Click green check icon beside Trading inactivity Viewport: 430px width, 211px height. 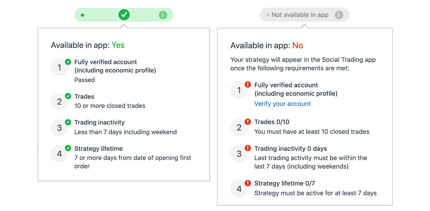pyautogui.click(x=68, y=122)
